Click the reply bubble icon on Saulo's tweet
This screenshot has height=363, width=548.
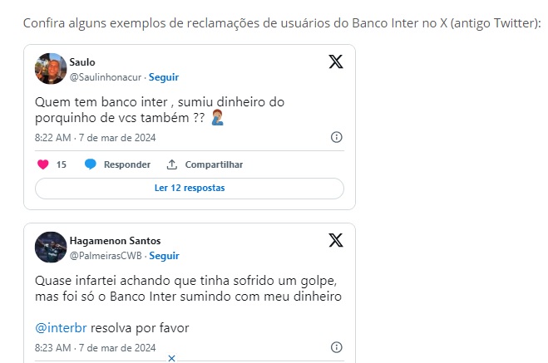(x=91, y=164)
